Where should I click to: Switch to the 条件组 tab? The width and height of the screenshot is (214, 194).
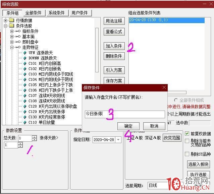[x=12, y=13]
